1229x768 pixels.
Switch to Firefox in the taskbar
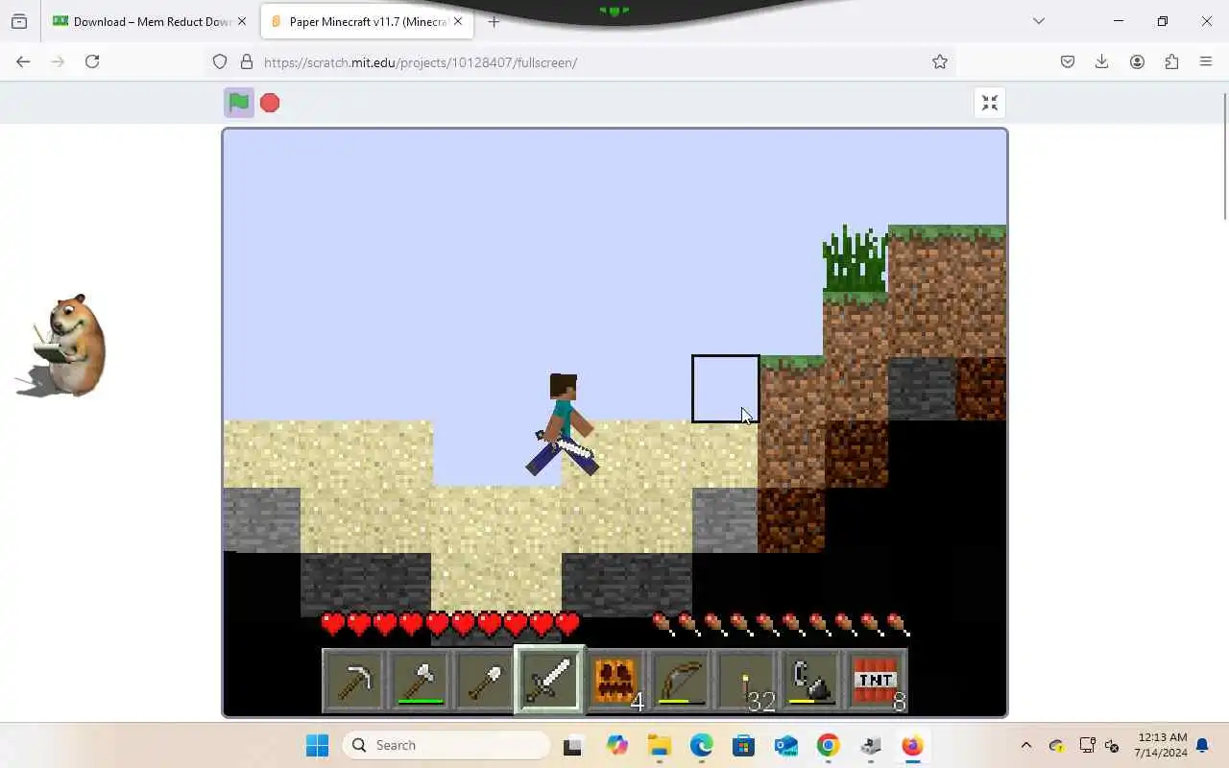coord(912,745)
